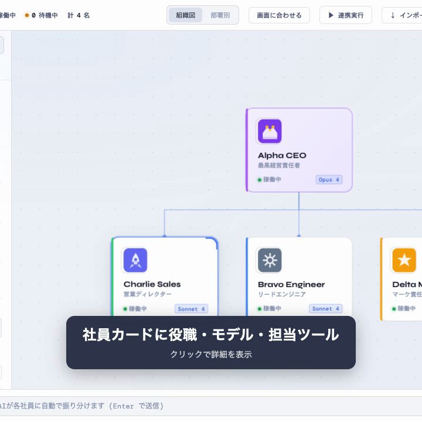
Task: Click 稼働中 status on Charlie Sales card
Action: [x=135, y=308]
